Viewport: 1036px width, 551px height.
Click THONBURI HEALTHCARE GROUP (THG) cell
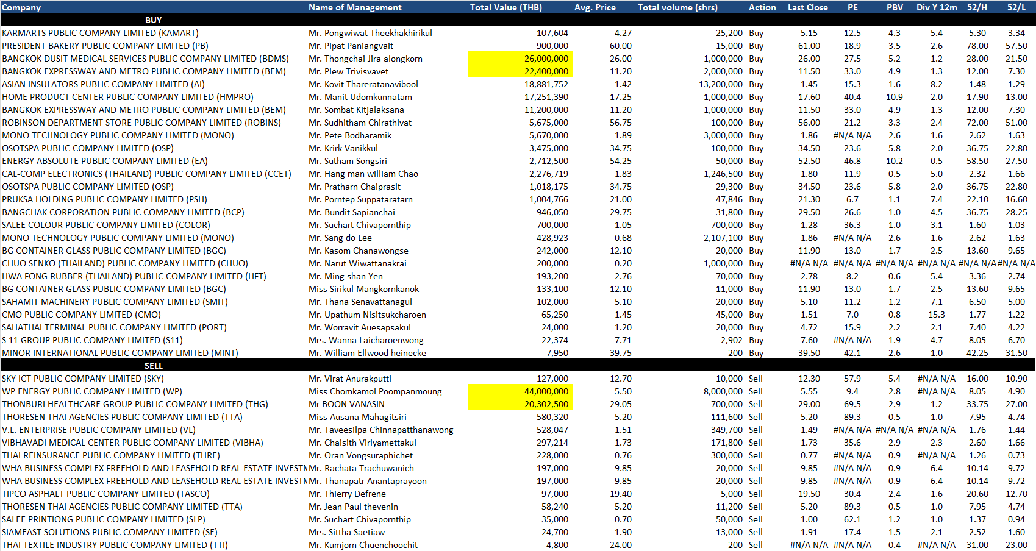[x=135, y=404]
